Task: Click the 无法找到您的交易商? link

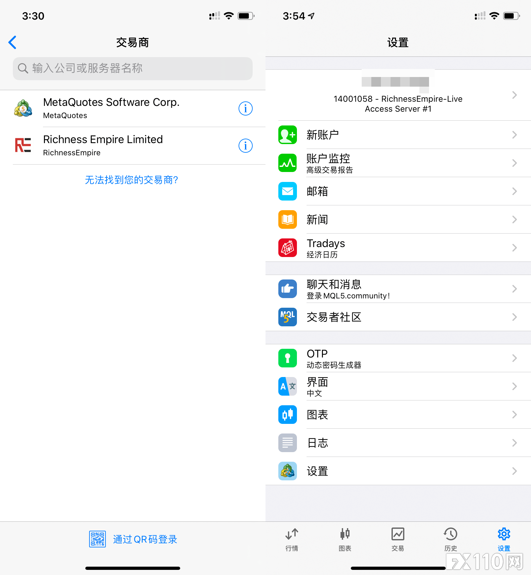Action: (x=131, y=180)
